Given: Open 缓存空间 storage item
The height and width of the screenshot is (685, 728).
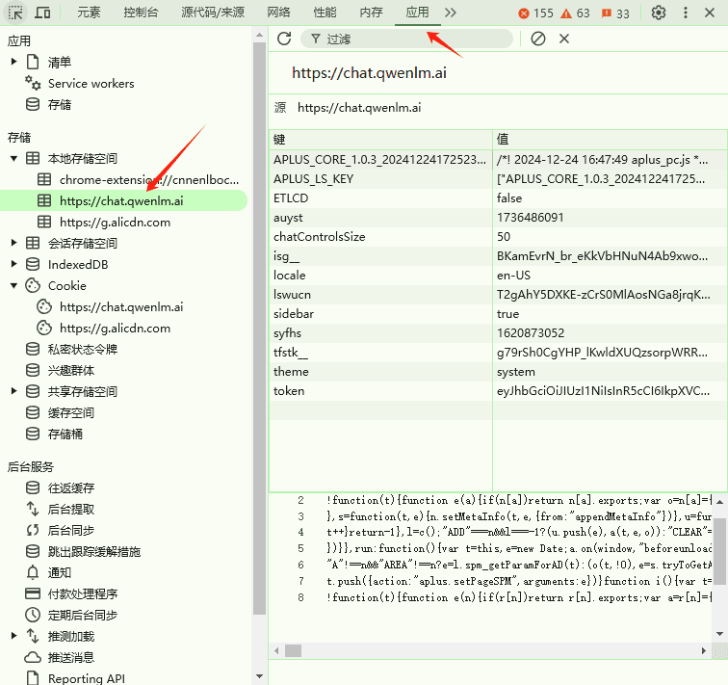Looking at the screenshot, I should [x=71, y=413].
